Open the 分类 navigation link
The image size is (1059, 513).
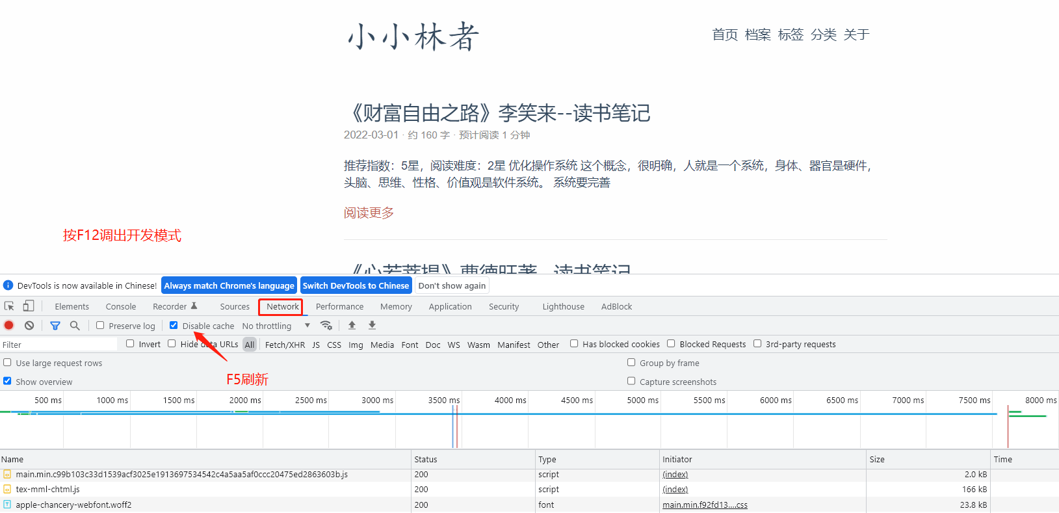tap(824, 34)
